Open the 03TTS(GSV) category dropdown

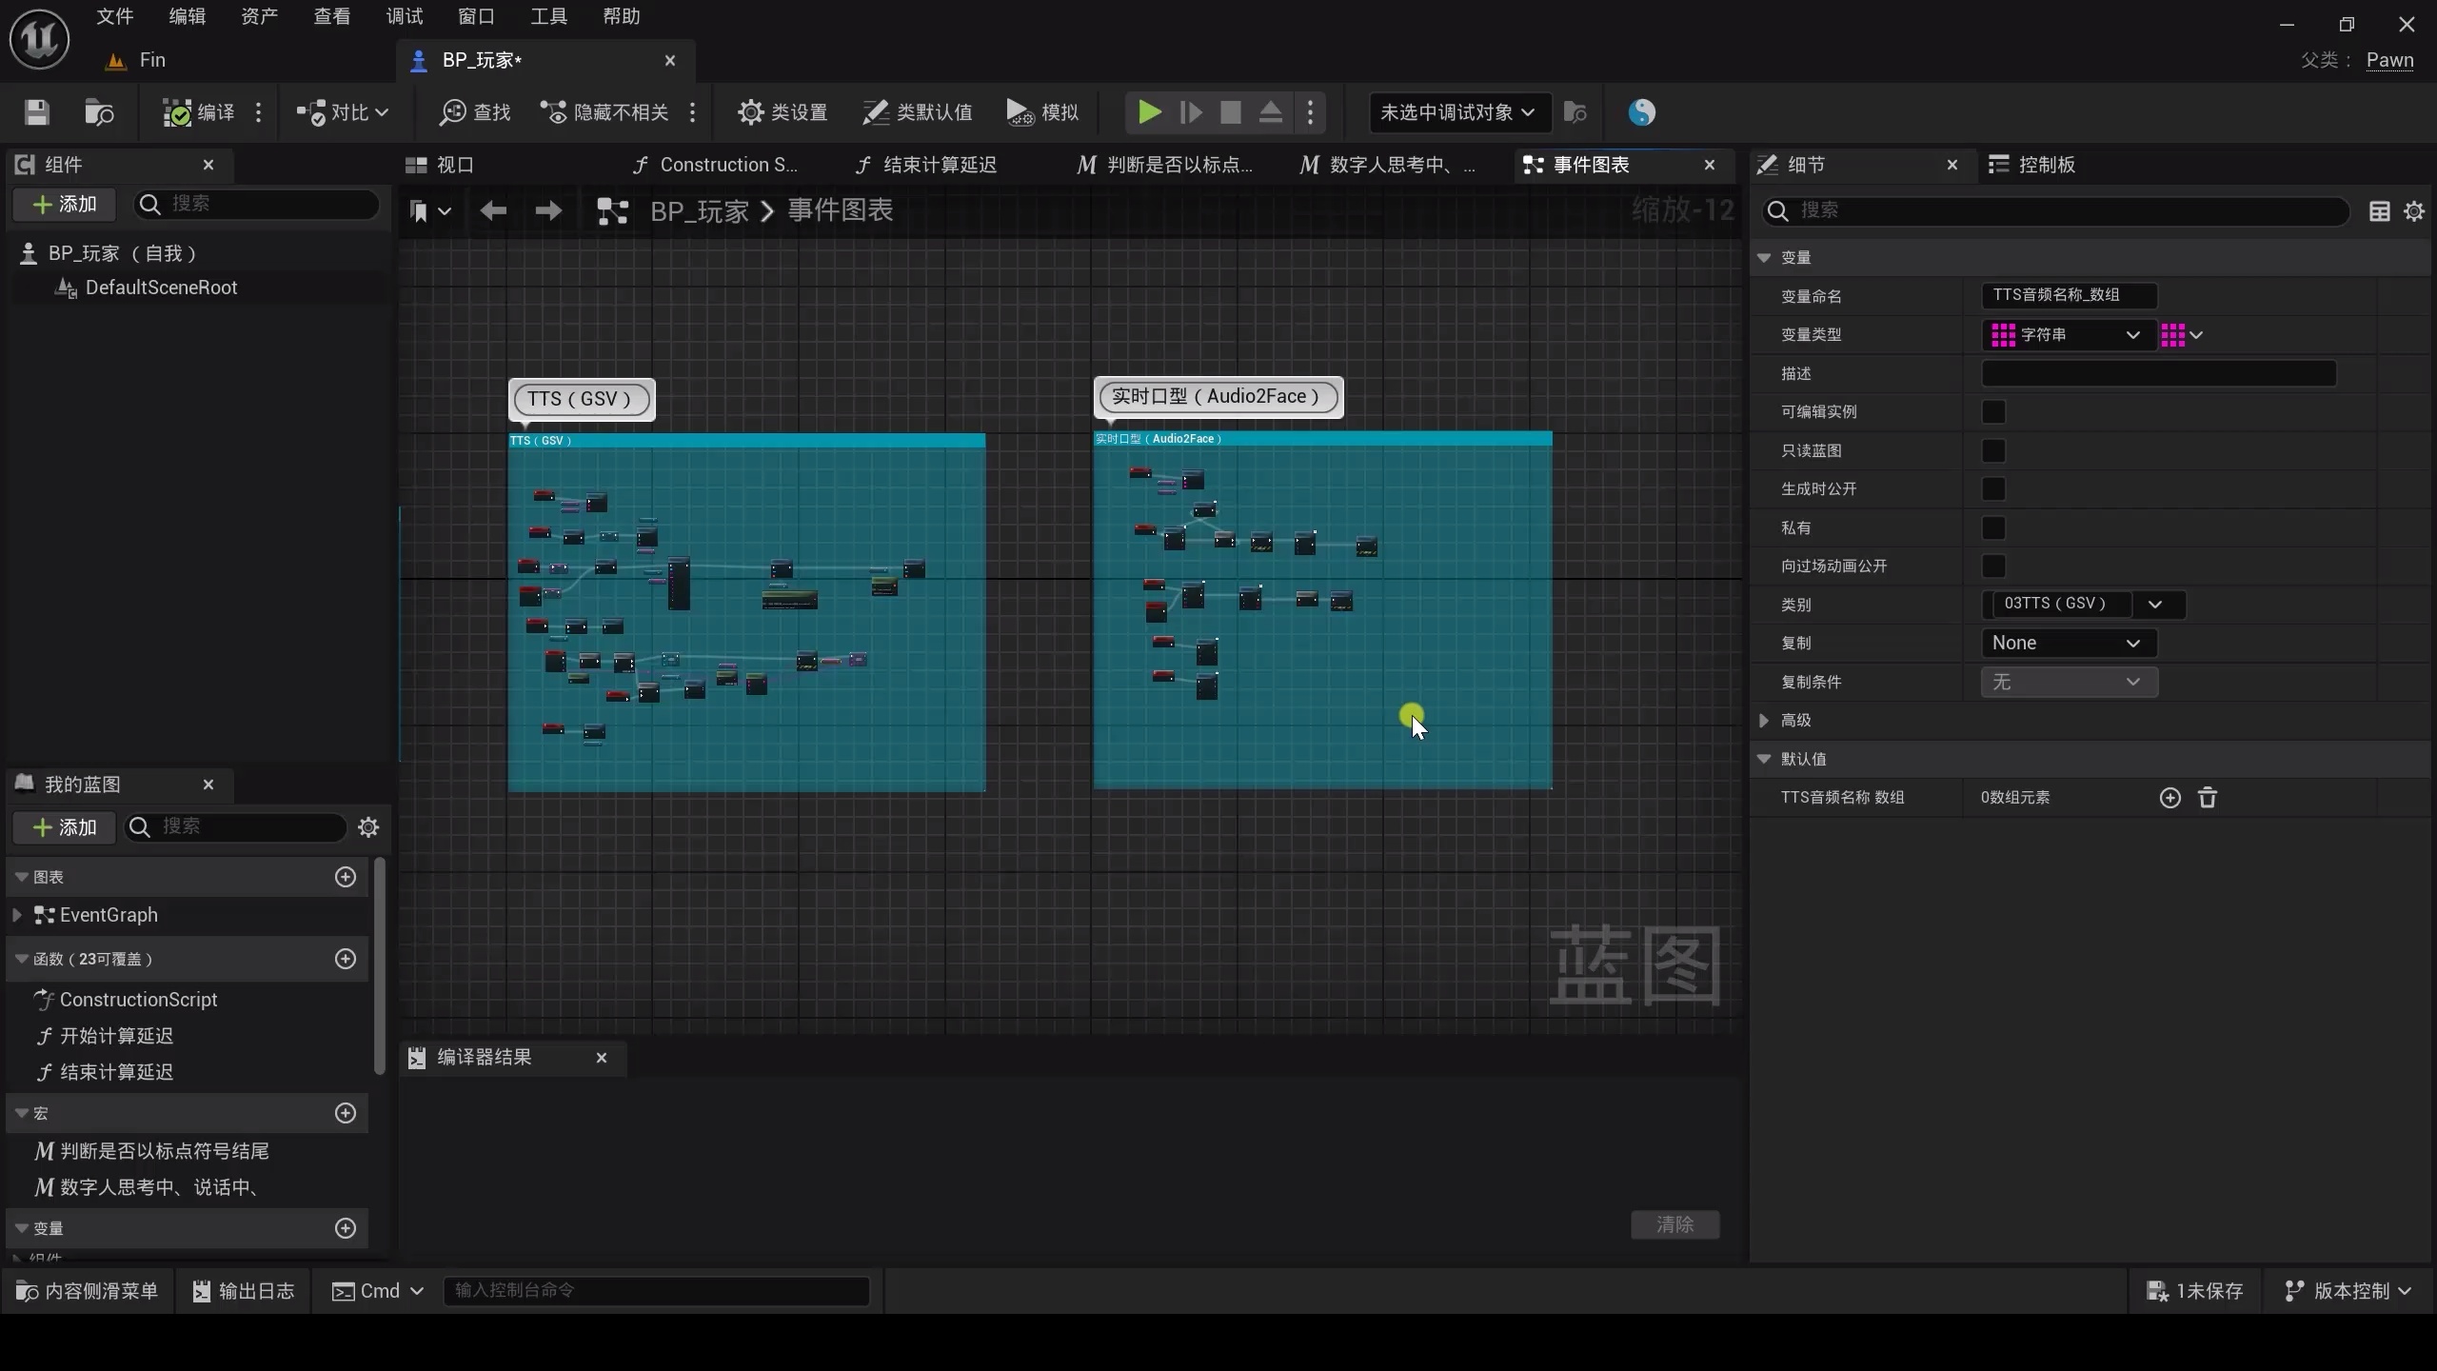tap(2155, 605)
